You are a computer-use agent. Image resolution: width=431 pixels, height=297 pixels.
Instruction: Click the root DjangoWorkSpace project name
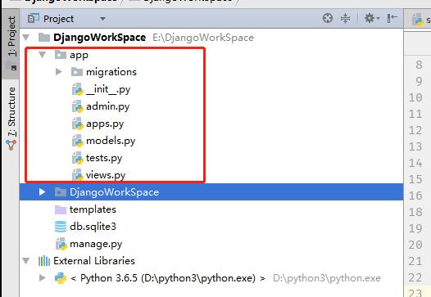99,38
